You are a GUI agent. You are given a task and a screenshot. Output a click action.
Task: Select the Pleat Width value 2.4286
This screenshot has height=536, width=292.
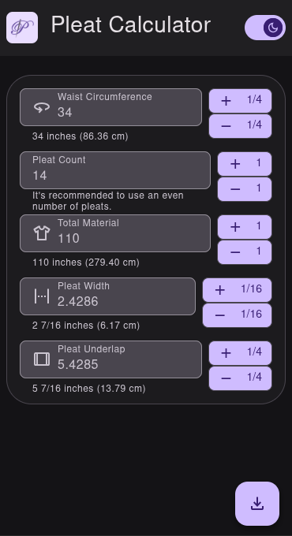[77, 301]
